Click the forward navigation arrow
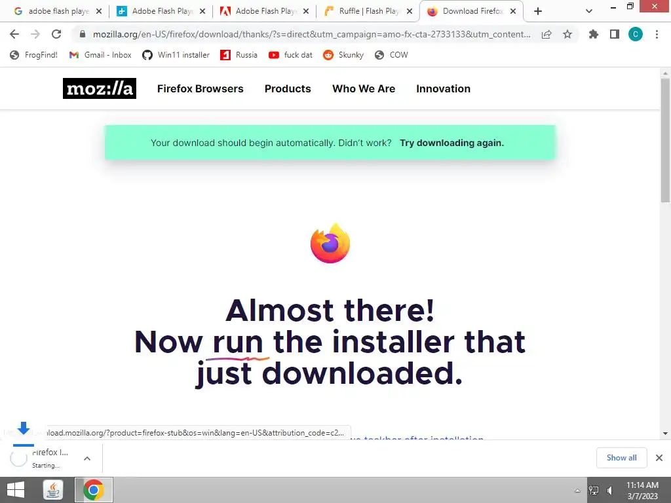The height and width of the screenshot is (503, 671). [35, 34]
